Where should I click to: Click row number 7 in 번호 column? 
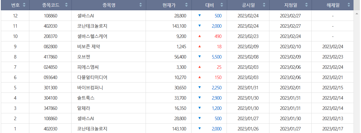point(15,67)
